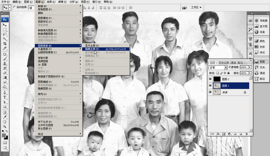Open the 工作区 workspace dropdown
Screen dimensions: 270x156
[196, 7]
